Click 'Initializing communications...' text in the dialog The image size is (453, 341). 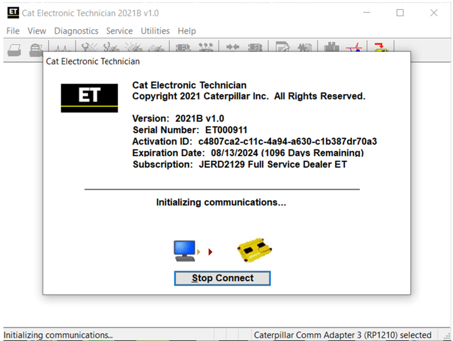point(221,202)
